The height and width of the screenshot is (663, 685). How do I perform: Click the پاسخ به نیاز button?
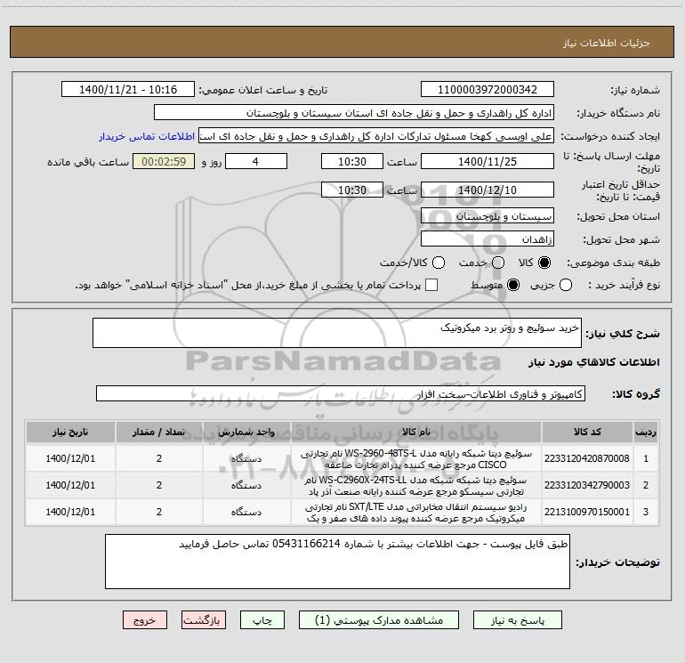(x=518, y=620)
